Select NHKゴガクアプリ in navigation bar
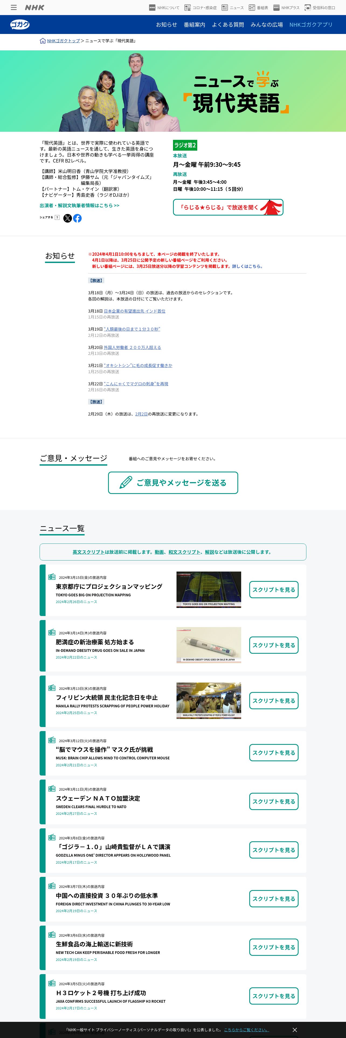 point(311,25)
